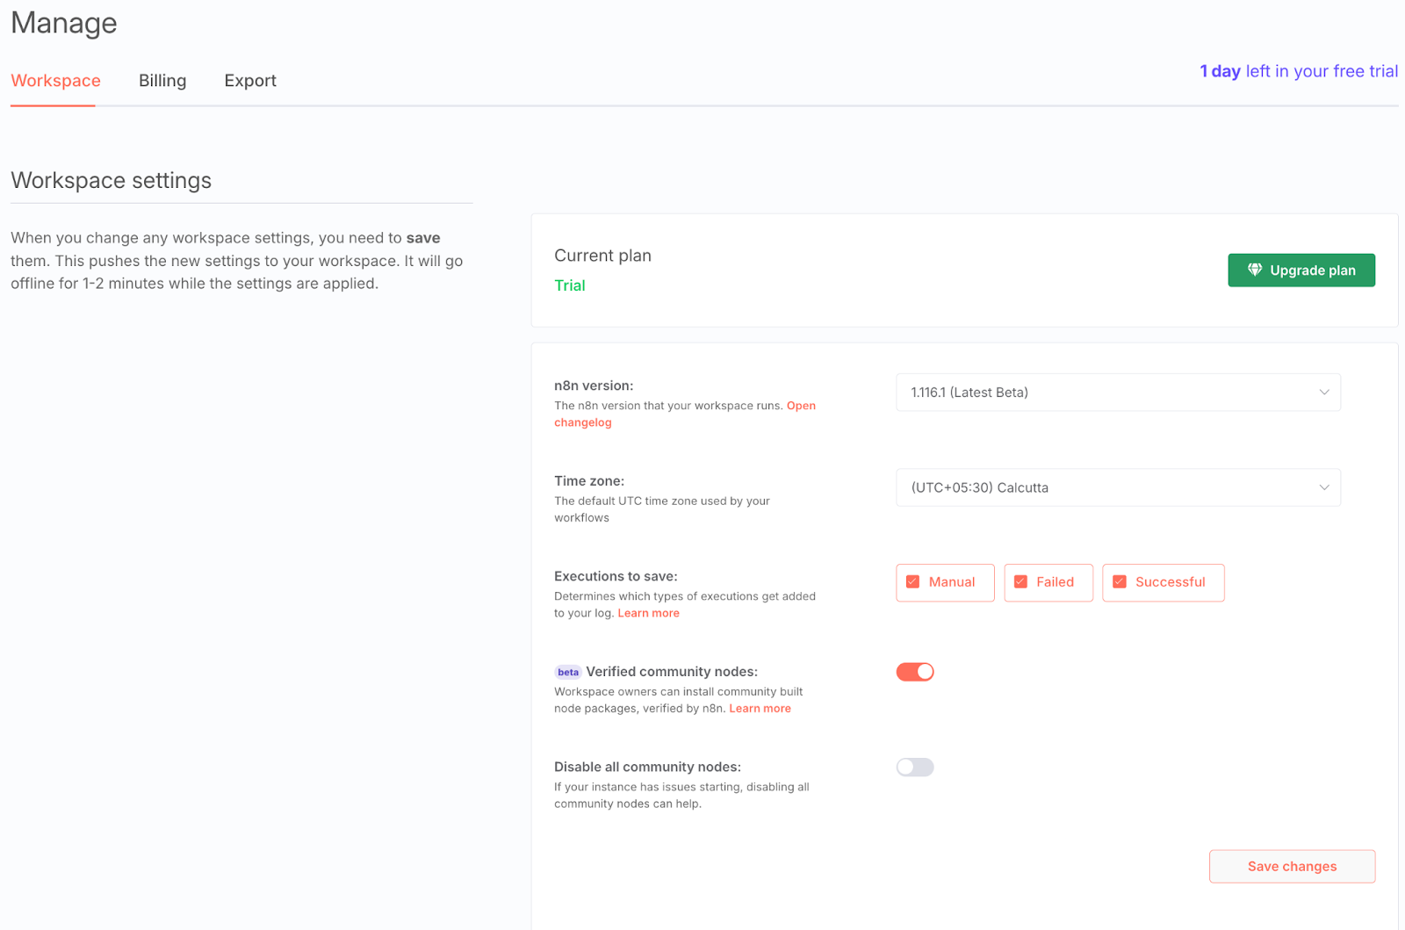Open changelog link under n8n version
The image size is (1405, 930).
click(x=583, y=422)
